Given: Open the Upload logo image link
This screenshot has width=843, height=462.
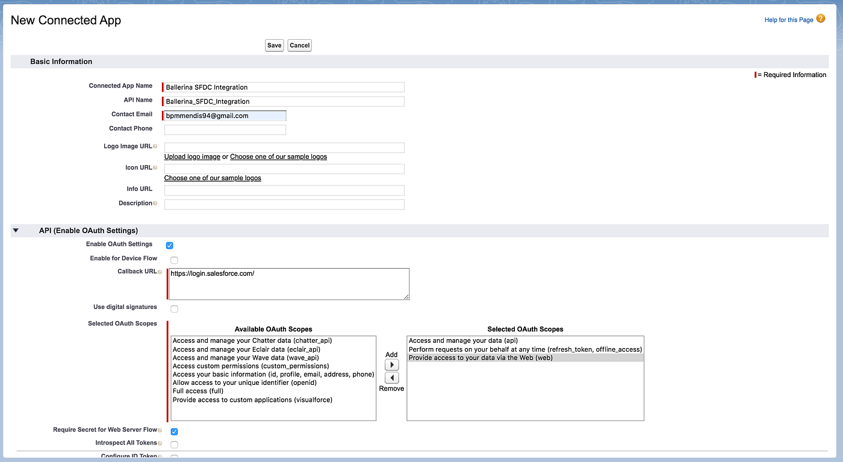Looking at the screenshot, I should click(191, 157).
